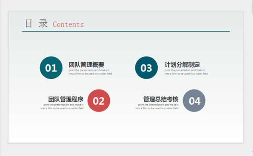Screen dimensions: 253x156
Task: Select the heading 管理总结考核
Action: click(x=161, y=99)
